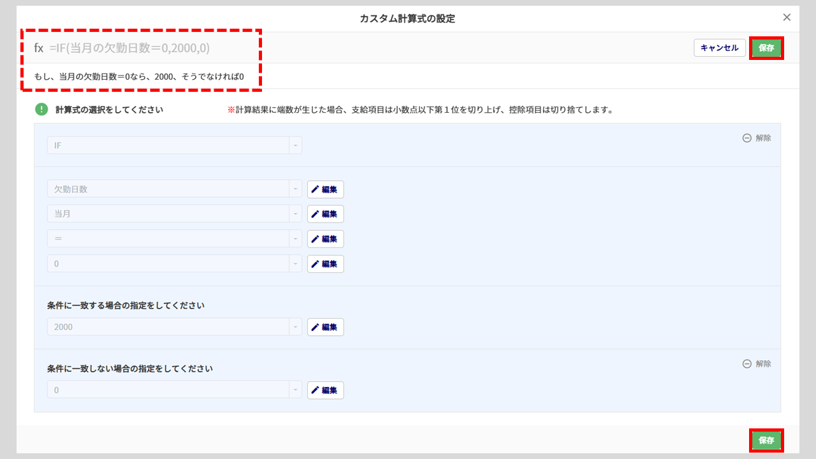Image resolution: width=816 pixels, height=459 pixels.
Task: Open the 当月 dropdown
Action: 175,214
